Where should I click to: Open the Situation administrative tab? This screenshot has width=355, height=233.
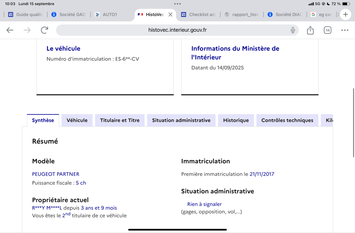[x=181, y=120]
